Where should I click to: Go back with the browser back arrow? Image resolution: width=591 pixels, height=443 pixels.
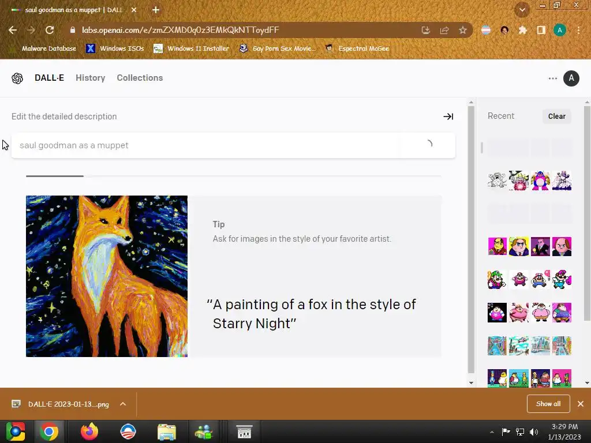coord(13,30)
